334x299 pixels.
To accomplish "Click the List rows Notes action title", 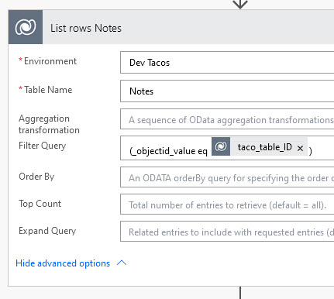I will pos(86,28).
